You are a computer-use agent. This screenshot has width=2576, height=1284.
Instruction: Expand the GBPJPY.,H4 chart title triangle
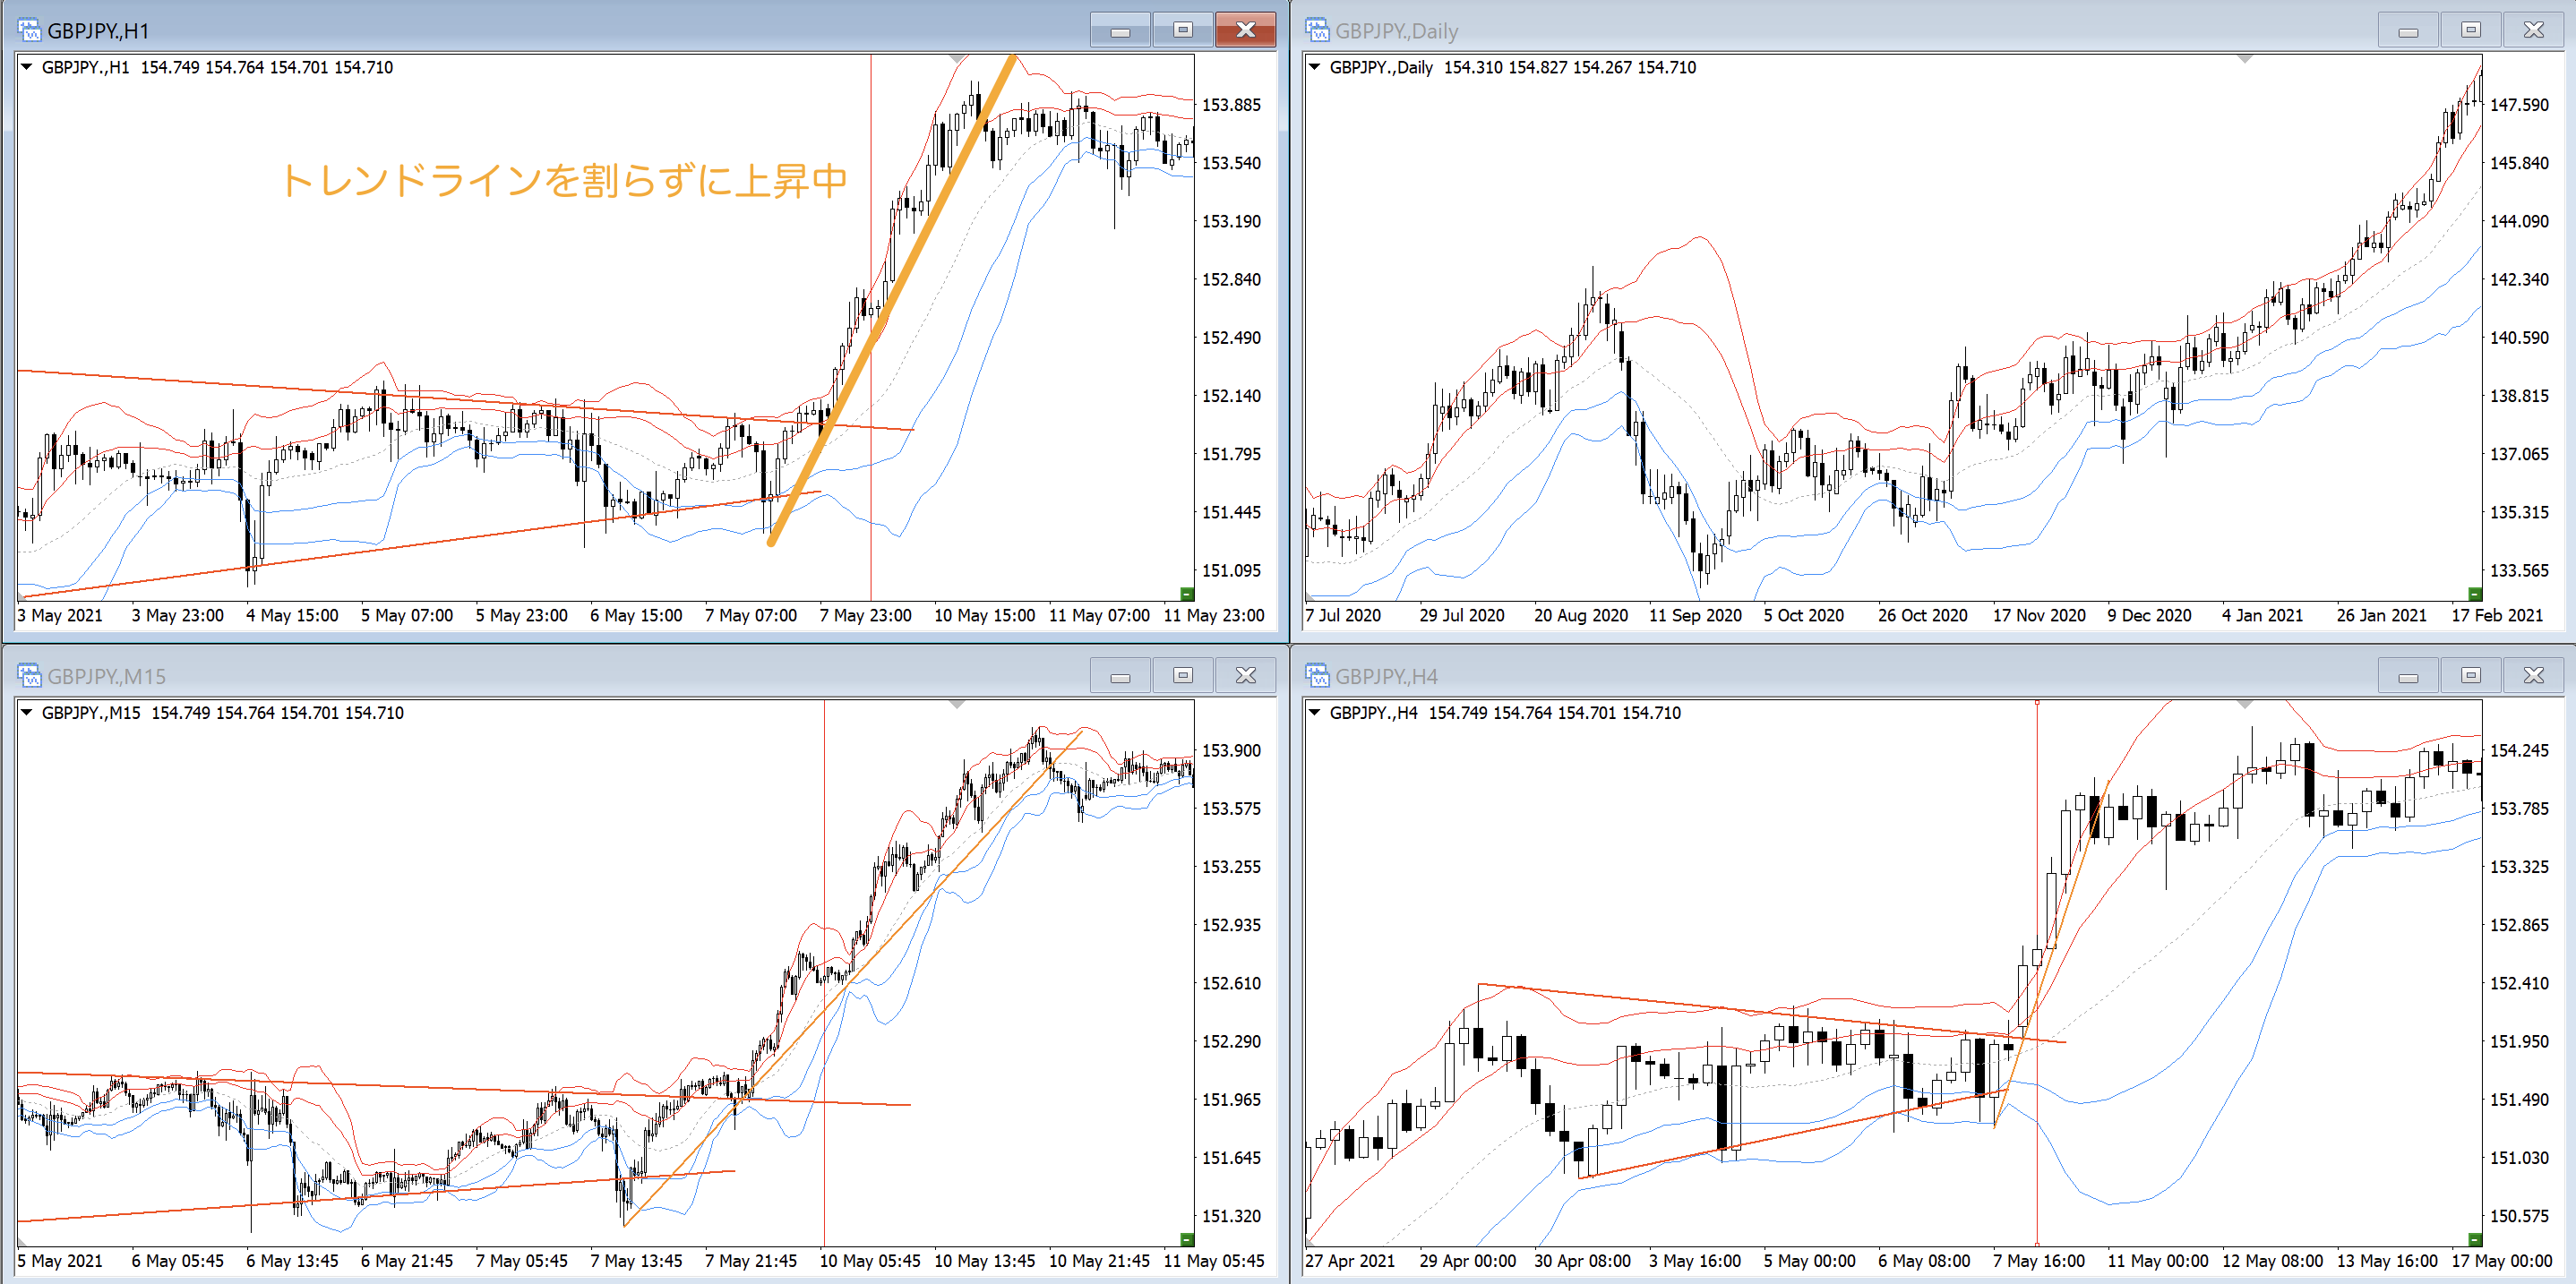[x=1315, y=712]
